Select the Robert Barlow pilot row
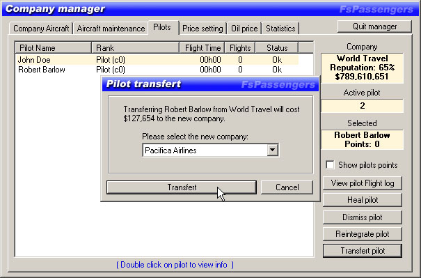The image size is (421, 278). pos(157,70)
